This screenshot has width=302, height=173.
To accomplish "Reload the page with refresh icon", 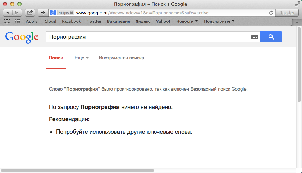I will pos(271,13).
